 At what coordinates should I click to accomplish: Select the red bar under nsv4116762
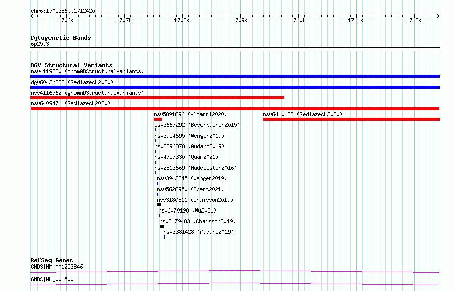pyautogui.click(x=157, y=98)
